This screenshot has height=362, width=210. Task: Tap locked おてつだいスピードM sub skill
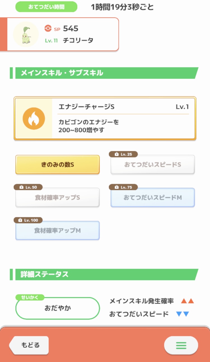point(153,197)
